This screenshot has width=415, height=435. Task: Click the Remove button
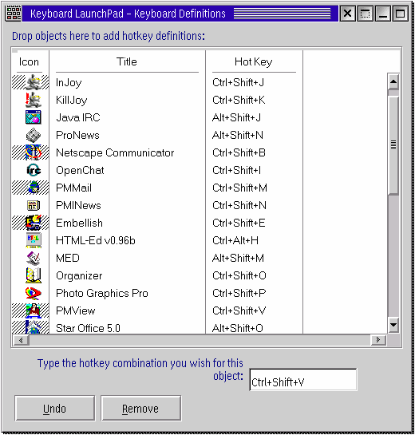coord(140,409)
